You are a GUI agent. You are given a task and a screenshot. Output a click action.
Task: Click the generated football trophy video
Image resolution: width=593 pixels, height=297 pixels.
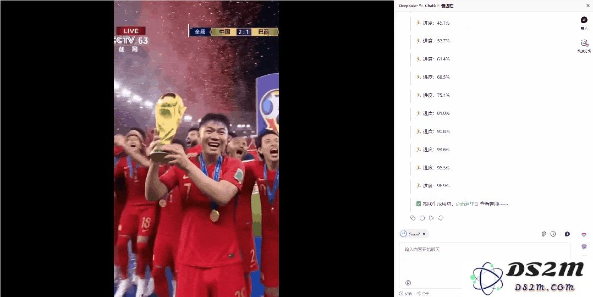click(x=196, y=148)
